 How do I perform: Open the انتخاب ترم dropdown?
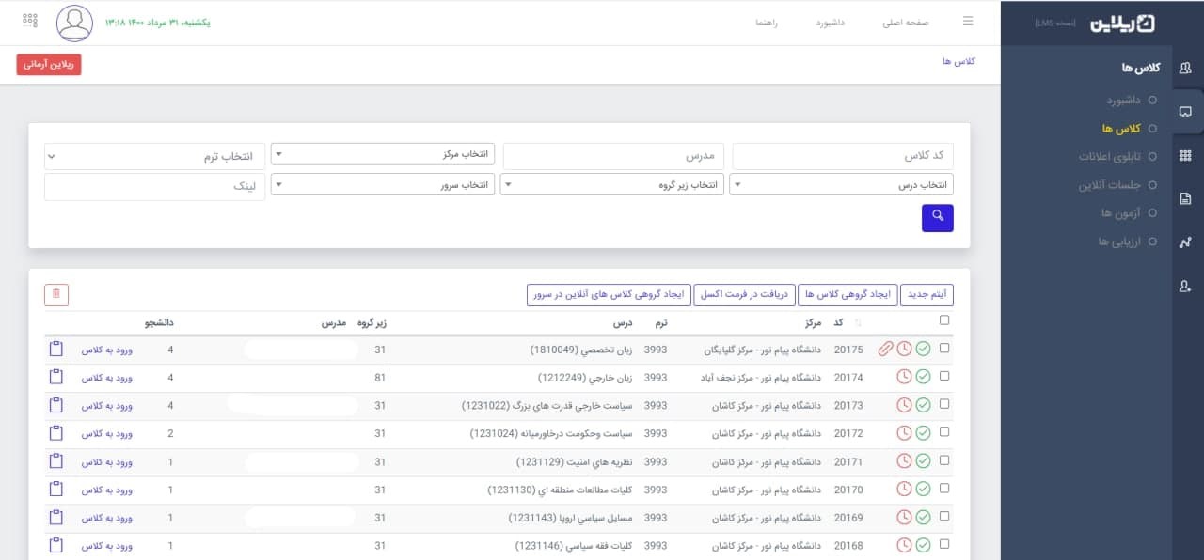[153, 156]
